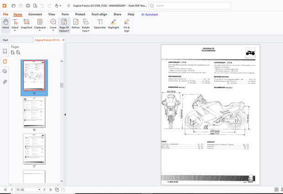Open the Attachments paperclip panel
283x194 pixels.
pos(5,82)
